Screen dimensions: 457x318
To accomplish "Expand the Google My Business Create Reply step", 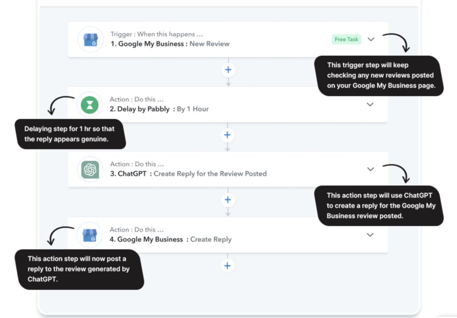I will click(370, 235).
